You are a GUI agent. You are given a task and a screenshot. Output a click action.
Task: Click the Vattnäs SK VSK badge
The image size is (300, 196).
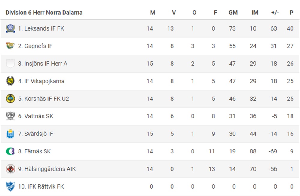coord(10,116)
